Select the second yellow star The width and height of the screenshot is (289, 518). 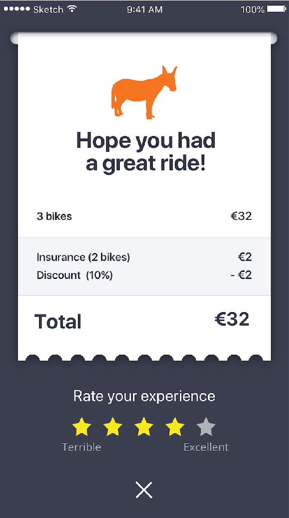pyautogui.click(x=113, y=426)
